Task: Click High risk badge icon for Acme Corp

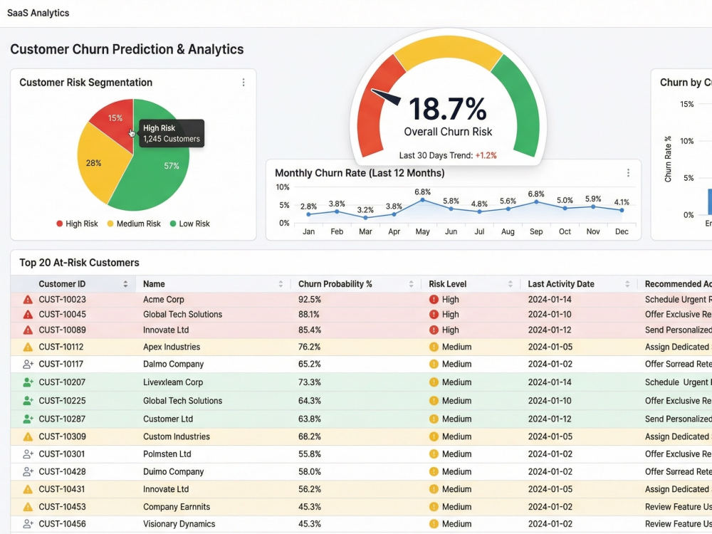Action: pos(434,300)
